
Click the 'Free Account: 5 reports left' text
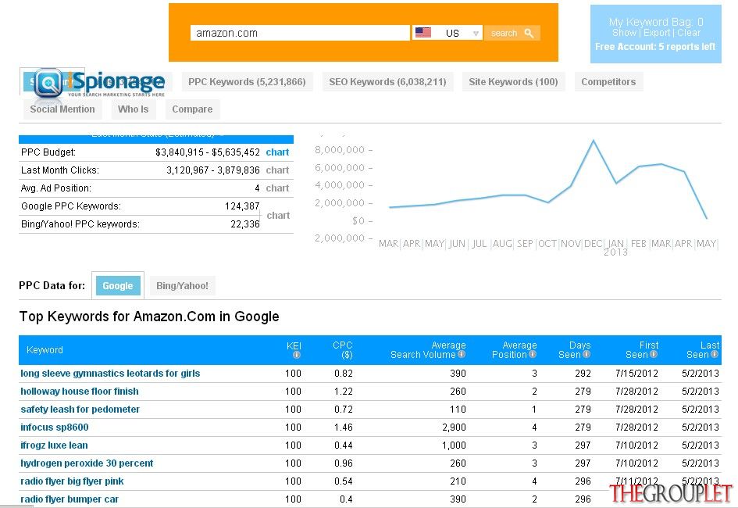(x=655, y=47)
